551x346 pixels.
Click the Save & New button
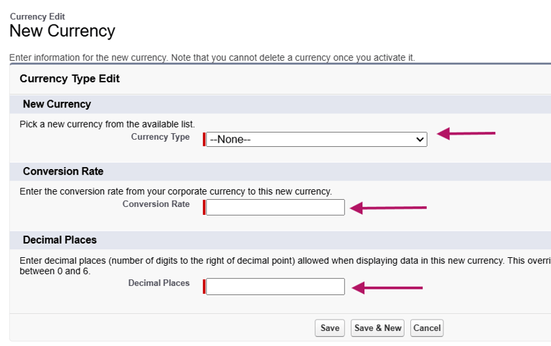(x=378, y=328)
